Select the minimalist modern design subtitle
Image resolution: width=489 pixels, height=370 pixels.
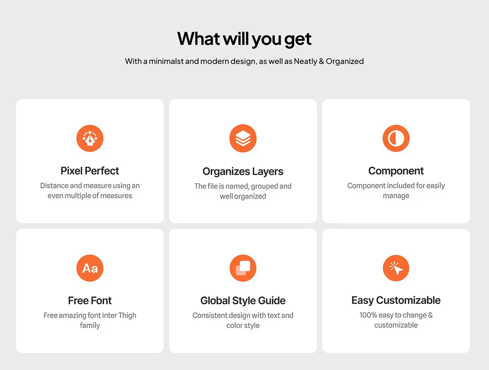coord(244,62)
